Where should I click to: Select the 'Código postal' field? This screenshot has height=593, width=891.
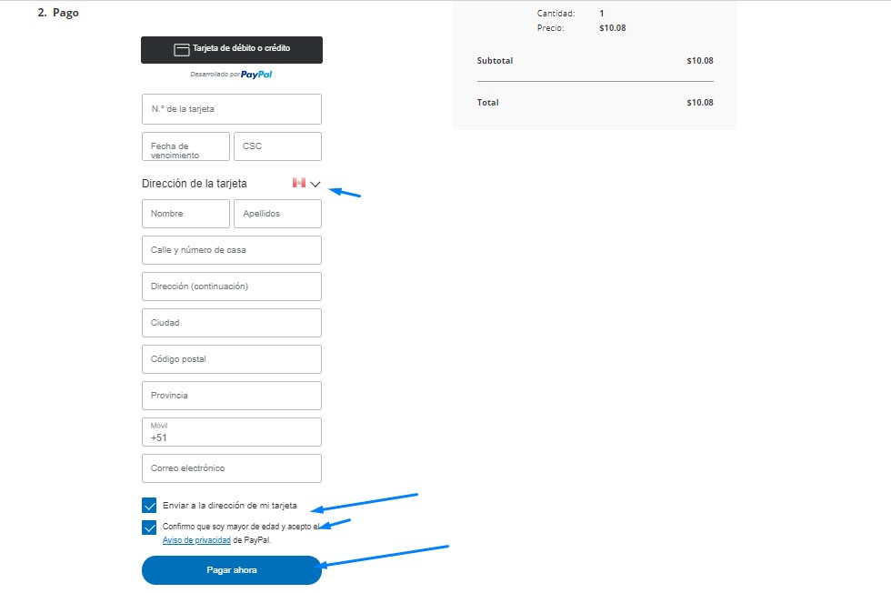231,359
